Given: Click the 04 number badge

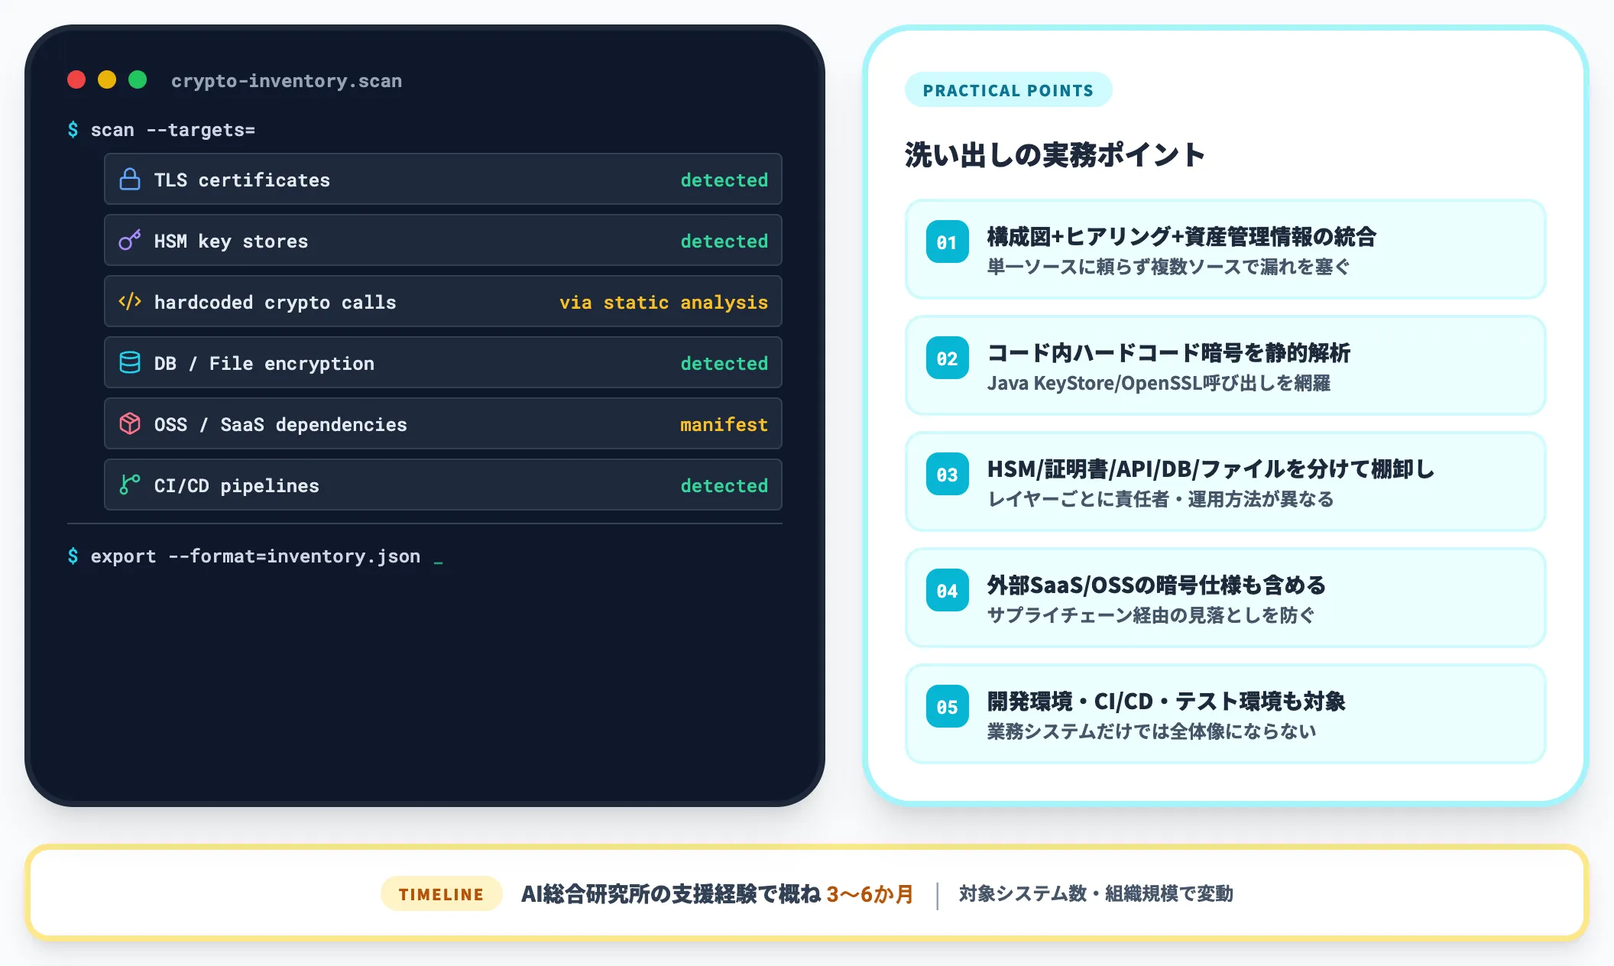Looking at the screenshot, I should tap(948, 591).
